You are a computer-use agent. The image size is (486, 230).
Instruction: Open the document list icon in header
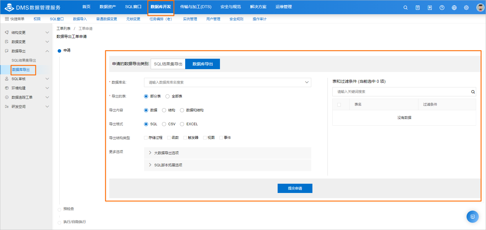pos(418,8)
